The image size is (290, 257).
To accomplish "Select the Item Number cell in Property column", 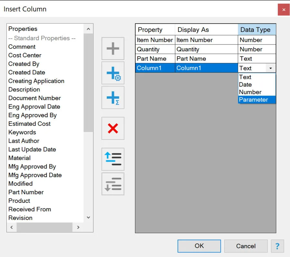I will (x=155, y=40).
